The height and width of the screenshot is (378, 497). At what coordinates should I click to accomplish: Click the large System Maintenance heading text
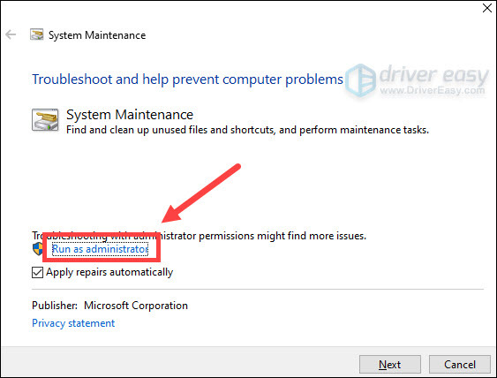click(x=130, y=115)
